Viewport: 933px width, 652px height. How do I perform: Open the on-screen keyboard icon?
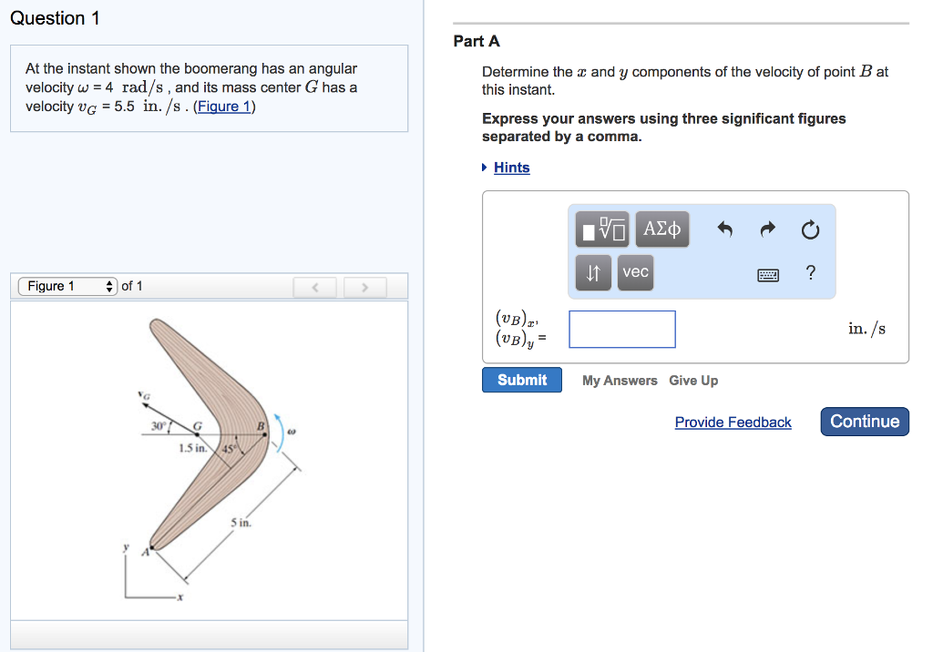[x=768, y=273]
